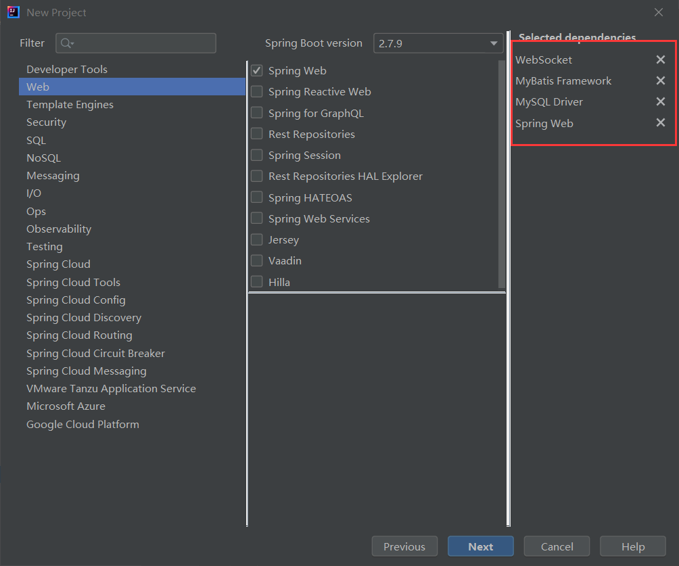679x566 pixels.
Task: Check Spring for GraphQL dependency
Action: coord(257,113)
